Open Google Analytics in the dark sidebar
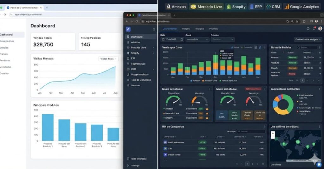 pos(140,74)
